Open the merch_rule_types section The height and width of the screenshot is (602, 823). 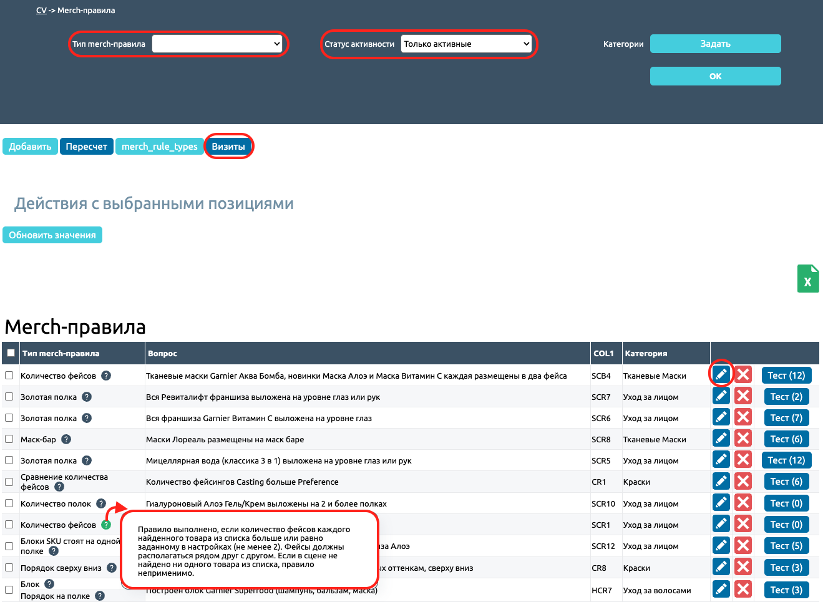(x=159, y=147)
